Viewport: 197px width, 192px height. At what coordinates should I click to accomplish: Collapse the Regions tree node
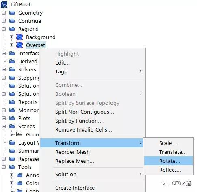(4, 29)
